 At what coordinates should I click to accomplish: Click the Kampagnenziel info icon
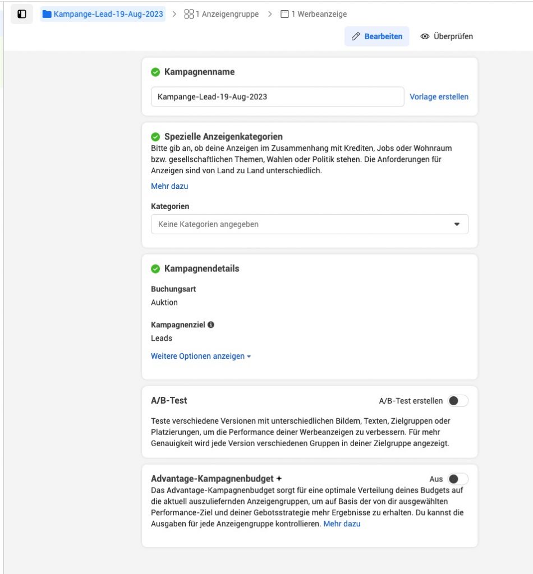click(x=210, y=325)
